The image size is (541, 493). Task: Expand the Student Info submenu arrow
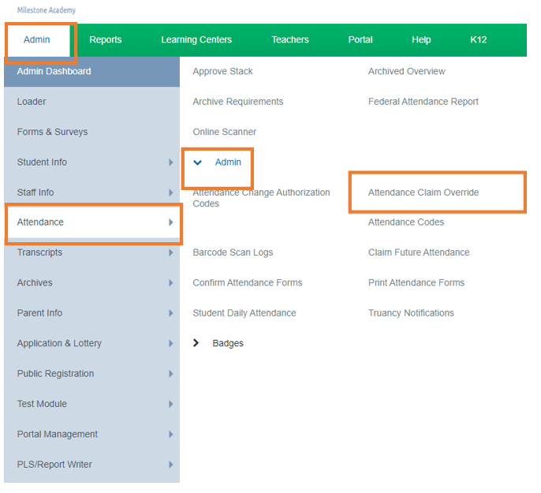(170, 162)
